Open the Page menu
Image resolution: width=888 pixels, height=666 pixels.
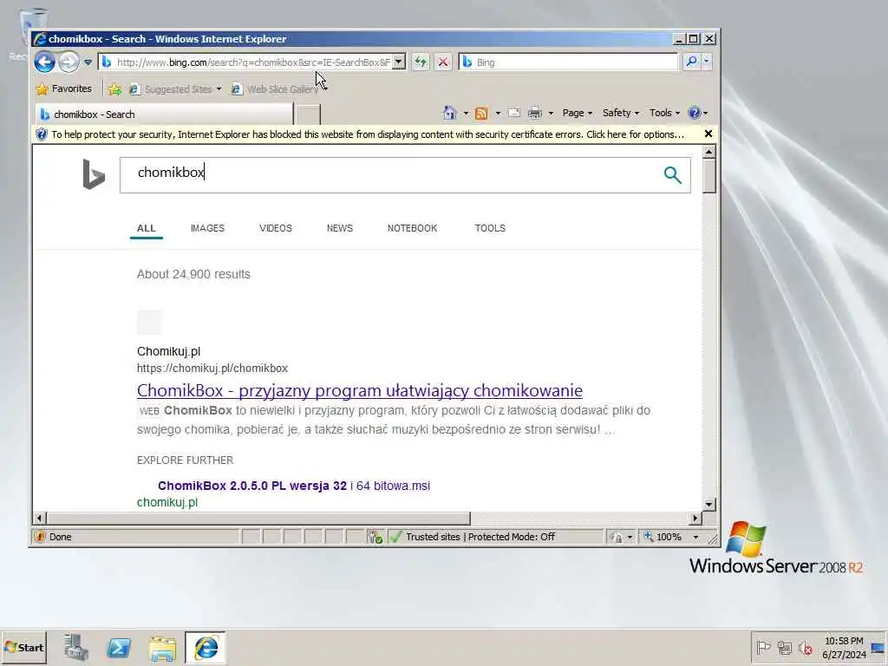pyautogui.click(x=577, y=113)
